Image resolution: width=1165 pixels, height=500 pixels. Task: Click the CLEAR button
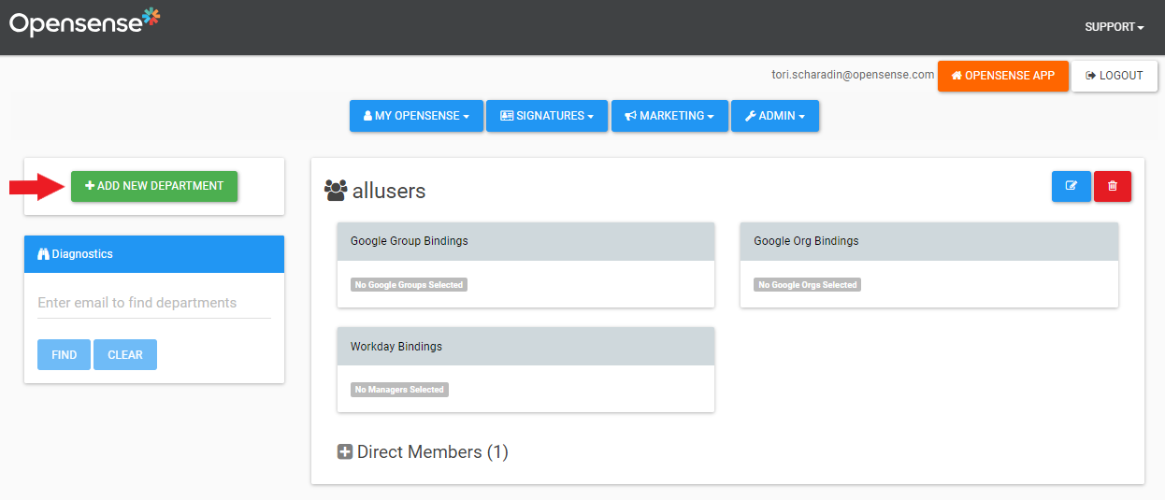coord(125,355)
